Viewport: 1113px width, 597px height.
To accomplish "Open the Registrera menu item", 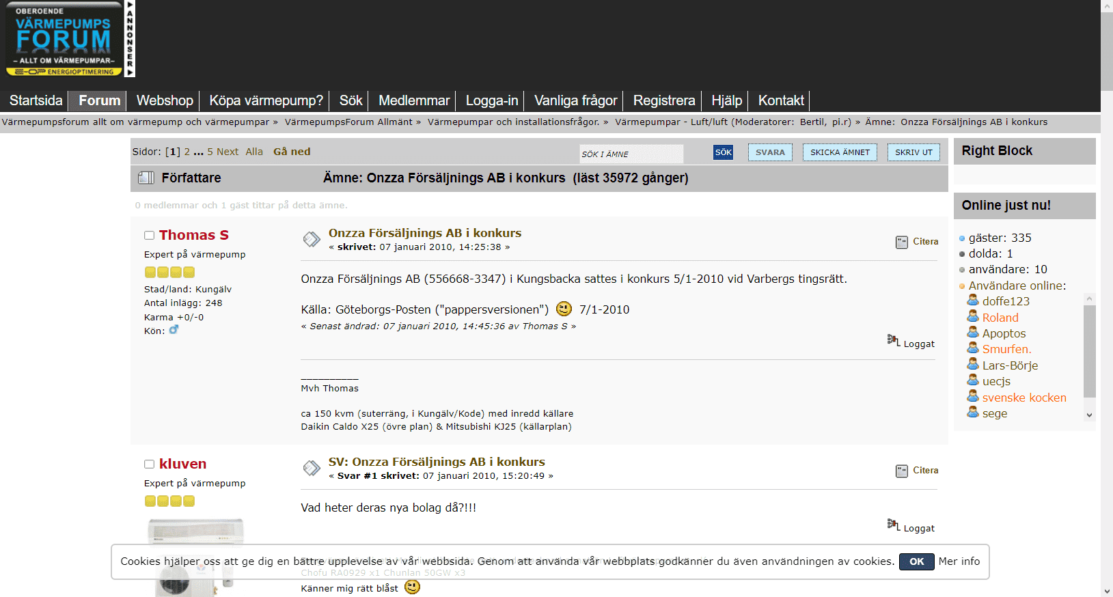I will [663, 100].
